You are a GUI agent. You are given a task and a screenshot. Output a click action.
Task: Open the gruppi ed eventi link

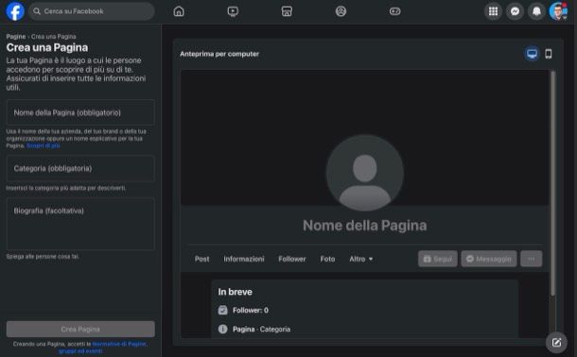pos(80,351)
